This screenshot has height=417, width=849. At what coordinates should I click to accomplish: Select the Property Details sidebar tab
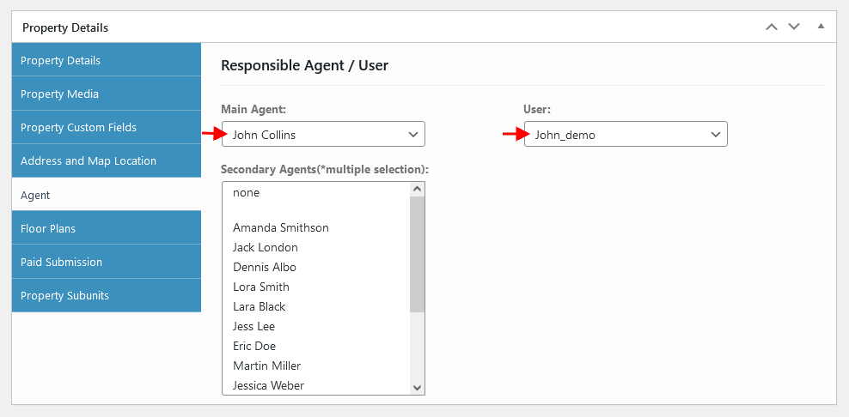[107, 60]
